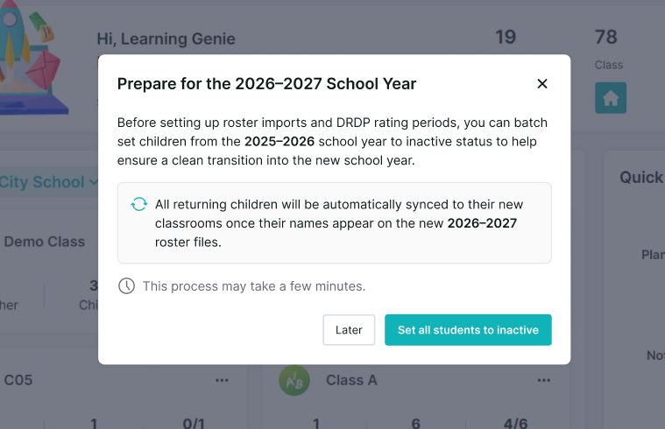Click Set all students to inactive
Viewport: 665px width, 429px height.
pos(468,330)
